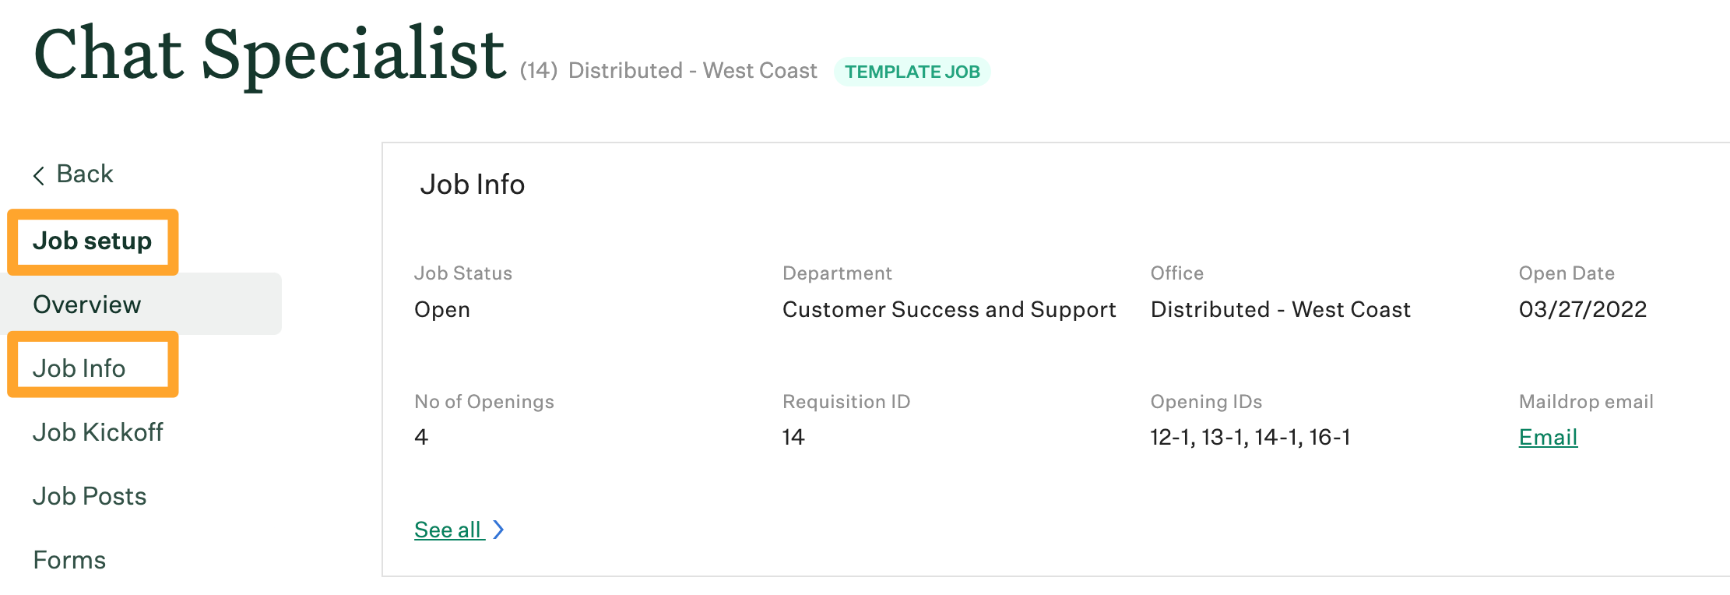Click the requisition number next to the title

(x=540, y=70)
